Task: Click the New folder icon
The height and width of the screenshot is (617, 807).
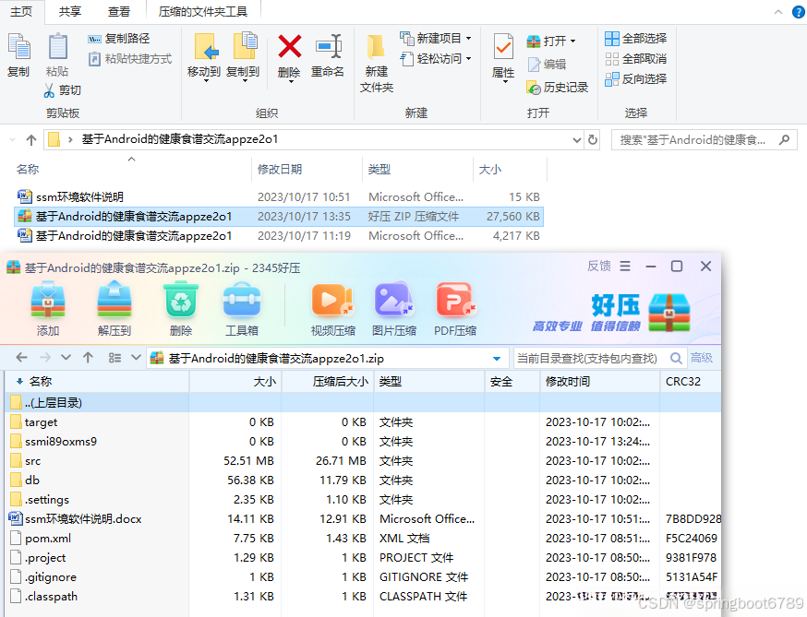Action: [x=376, y=47]
